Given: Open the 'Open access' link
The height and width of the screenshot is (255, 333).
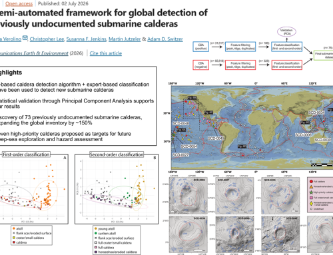Looking at the screenshot, I should click(x=19, y=4).
